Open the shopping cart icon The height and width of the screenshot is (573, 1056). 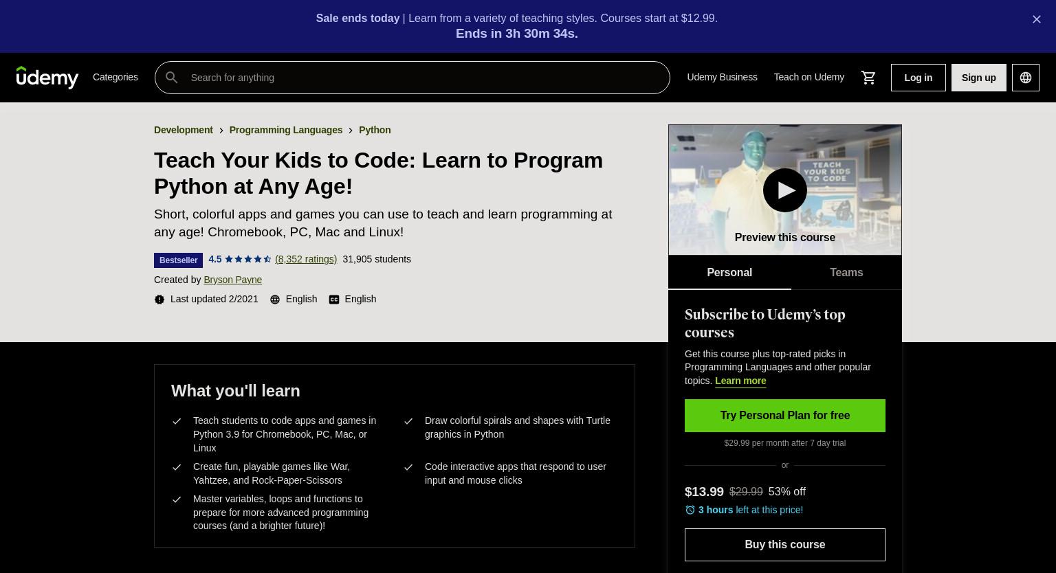click(x=868, y=78)
